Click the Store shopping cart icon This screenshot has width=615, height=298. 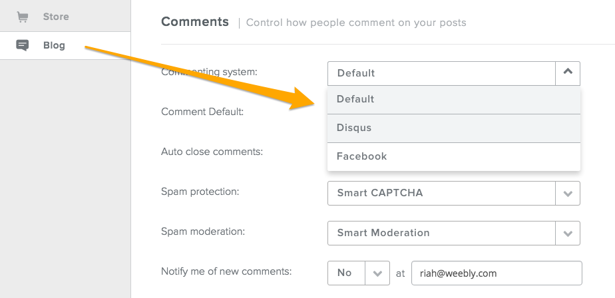(23, 17)
